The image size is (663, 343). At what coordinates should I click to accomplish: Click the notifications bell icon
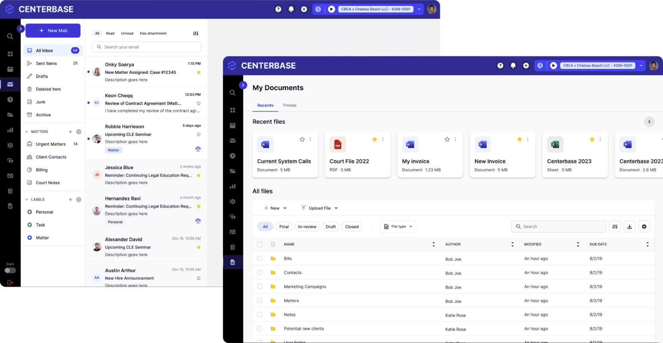(x=513, y=66)
